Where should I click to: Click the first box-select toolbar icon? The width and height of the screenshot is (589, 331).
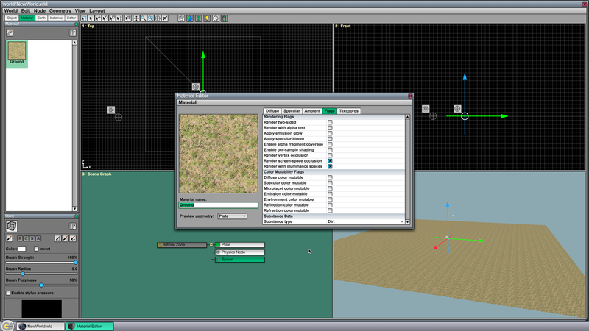[84, 18]
